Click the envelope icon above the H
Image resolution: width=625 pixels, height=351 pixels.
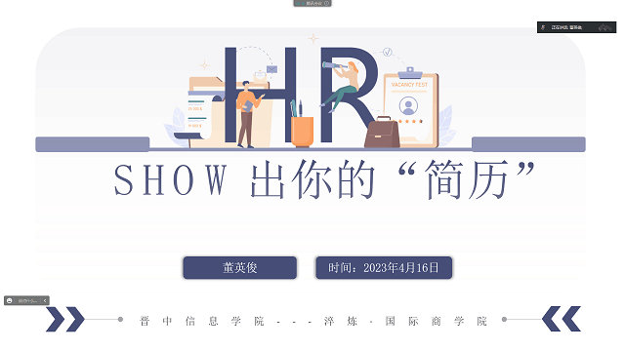coord(271,69)
